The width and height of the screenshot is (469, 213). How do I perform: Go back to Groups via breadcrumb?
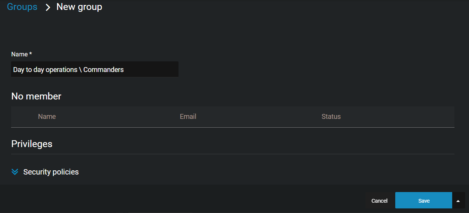[x=22, y=7]
